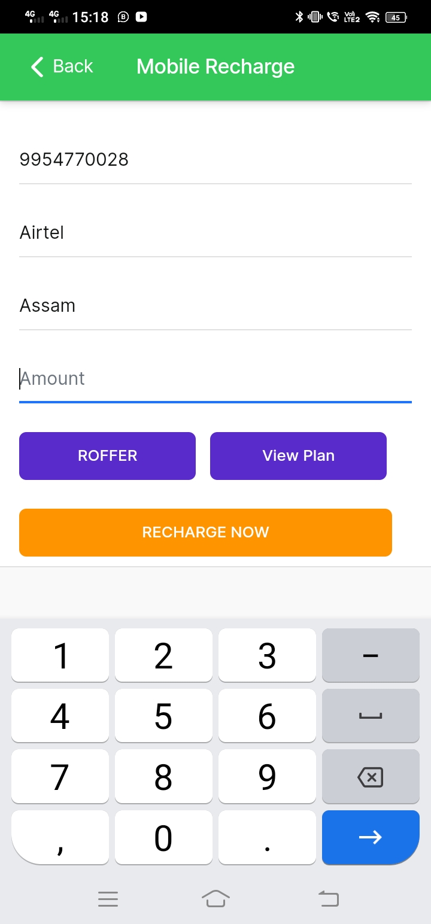Open the Assam circle selector
The width and height of the screenshot is (431, 924).
215,306
